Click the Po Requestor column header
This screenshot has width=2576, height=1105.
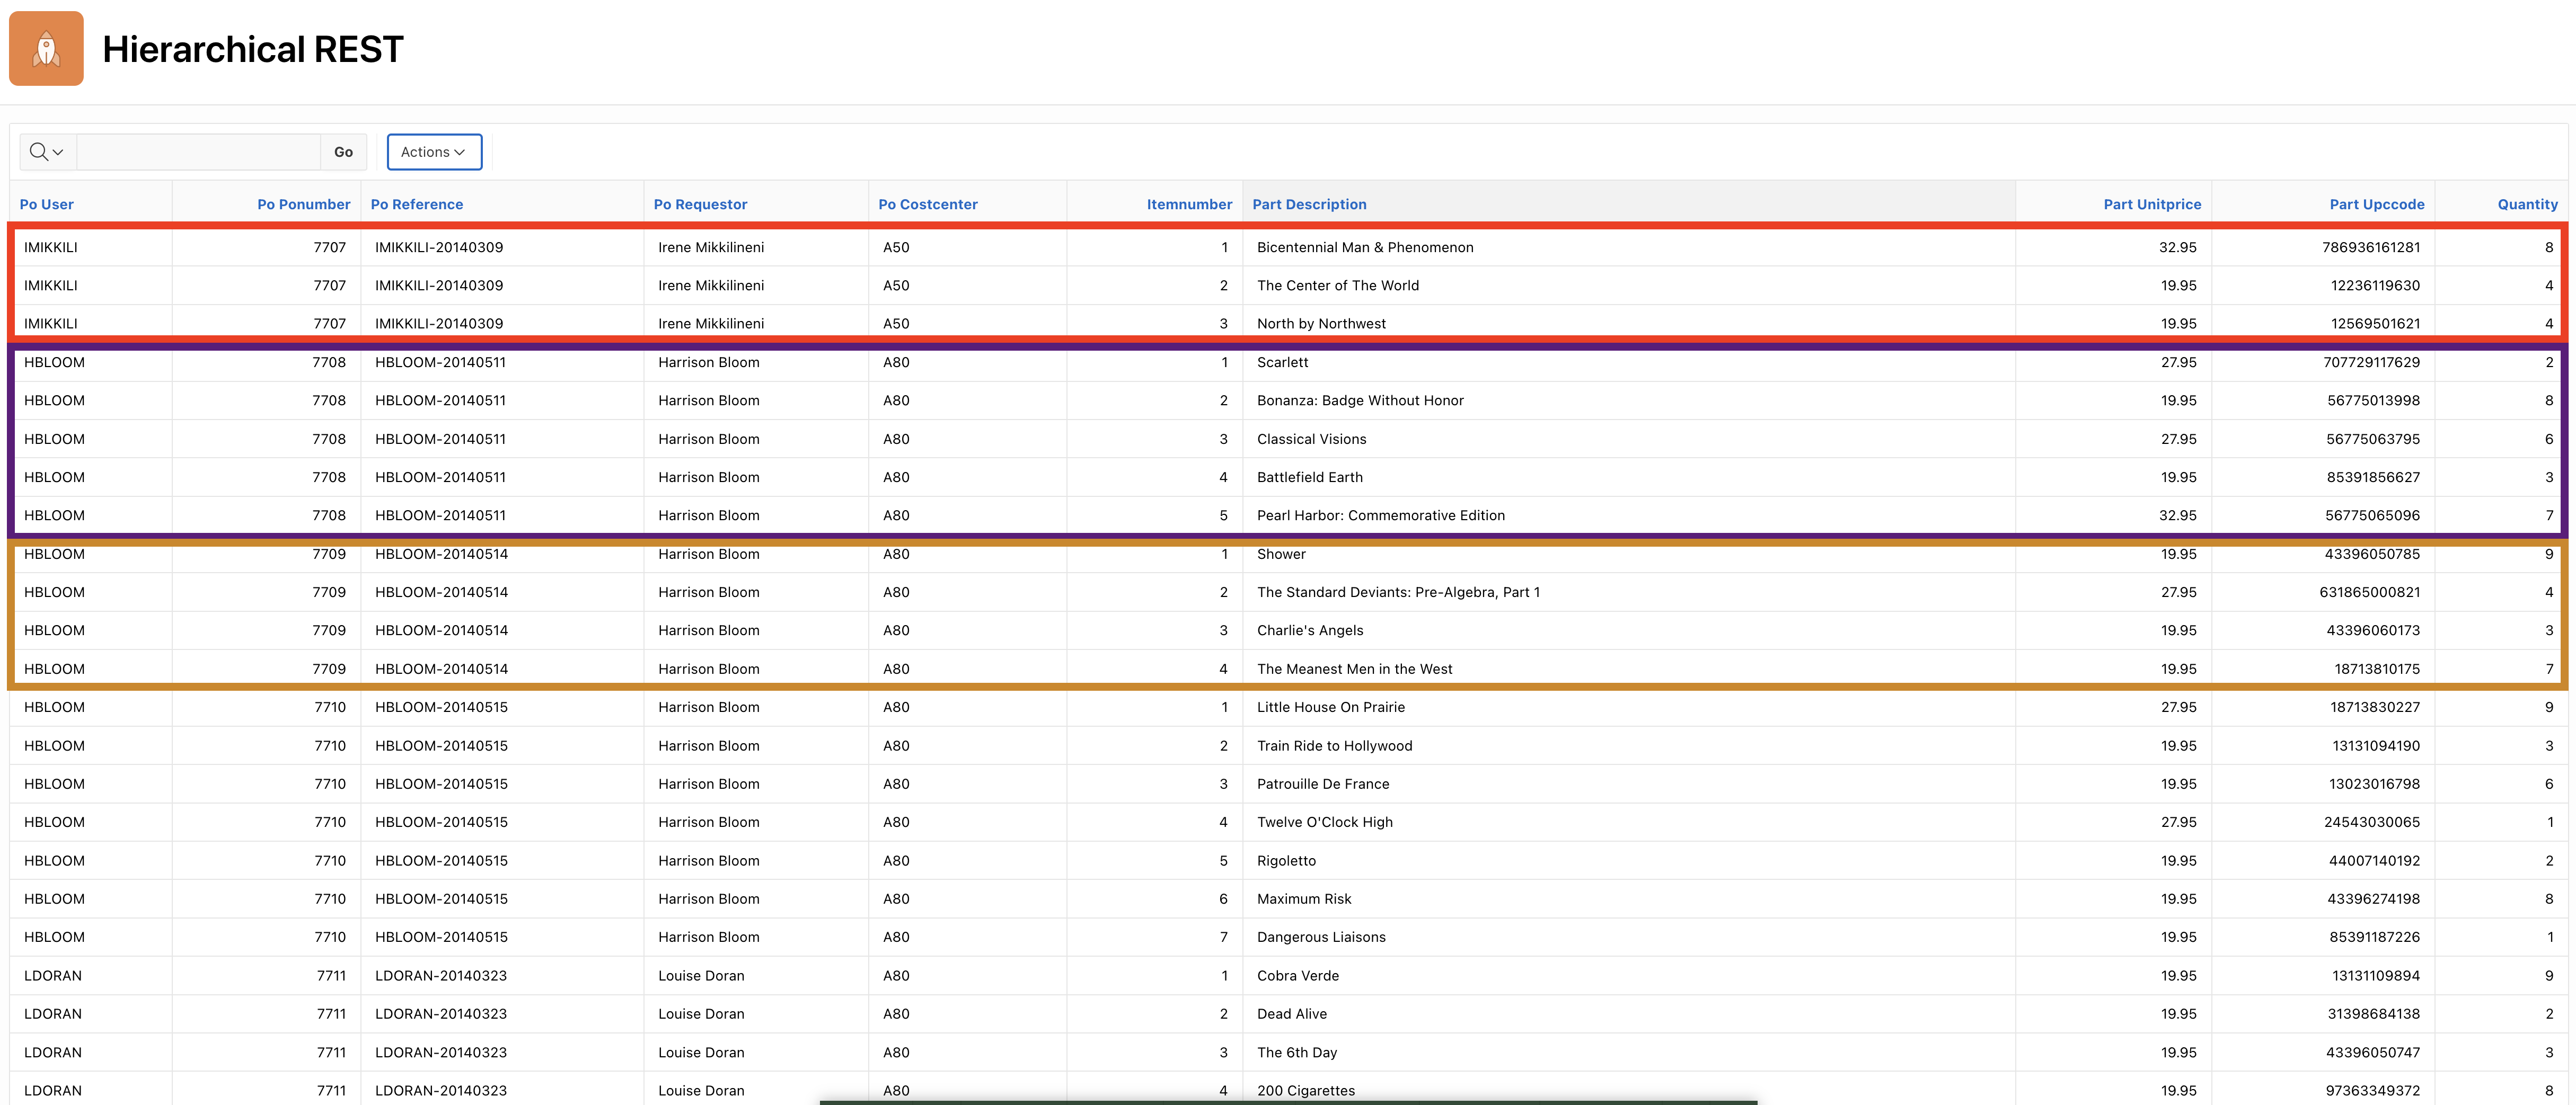(700, 204)
